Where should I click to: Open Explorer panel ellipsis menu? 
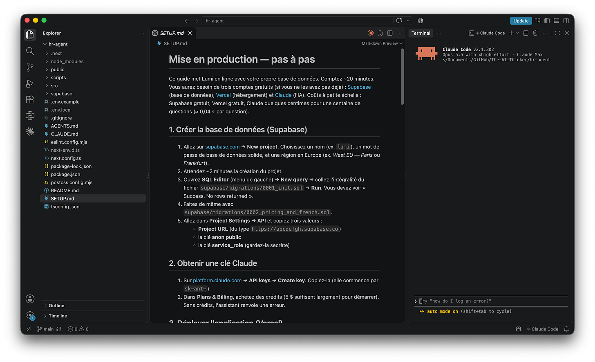tap(142, 33)
